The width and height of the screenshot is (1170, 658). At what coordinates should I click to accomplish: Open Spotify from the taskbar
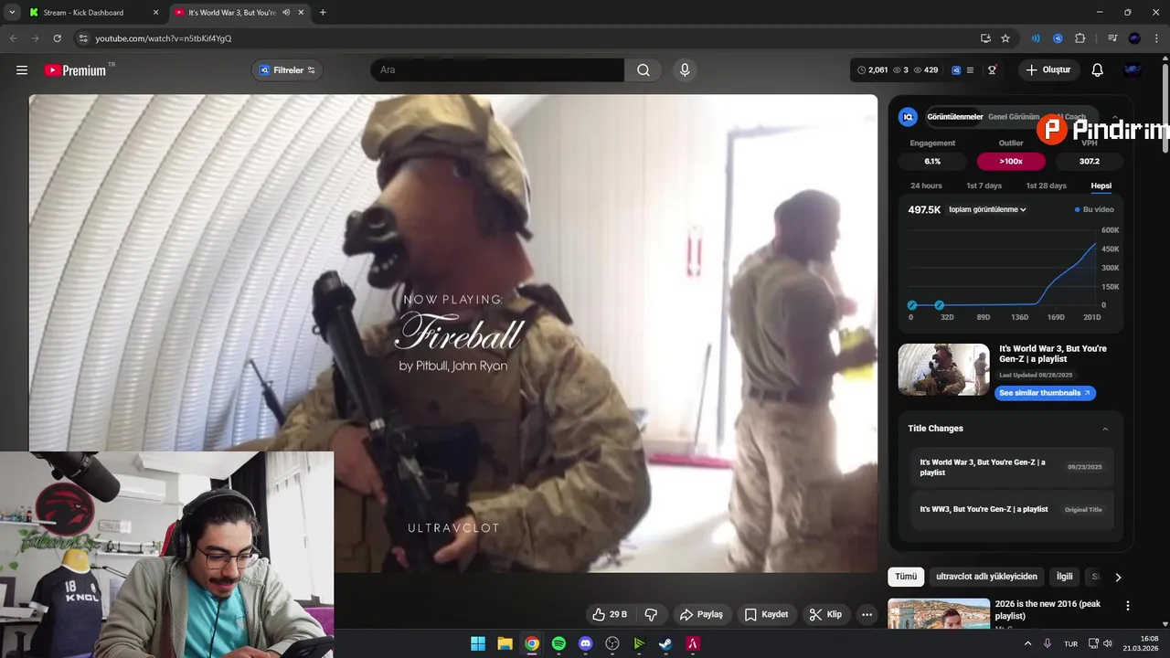tap(558, 643)
